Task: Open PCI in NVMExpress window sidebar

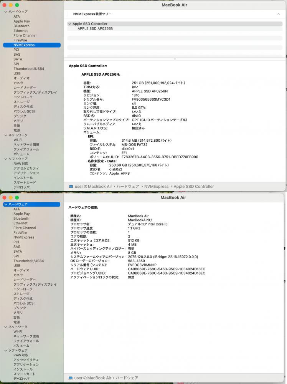Action: pyautogui.click(x=16, y=50)
